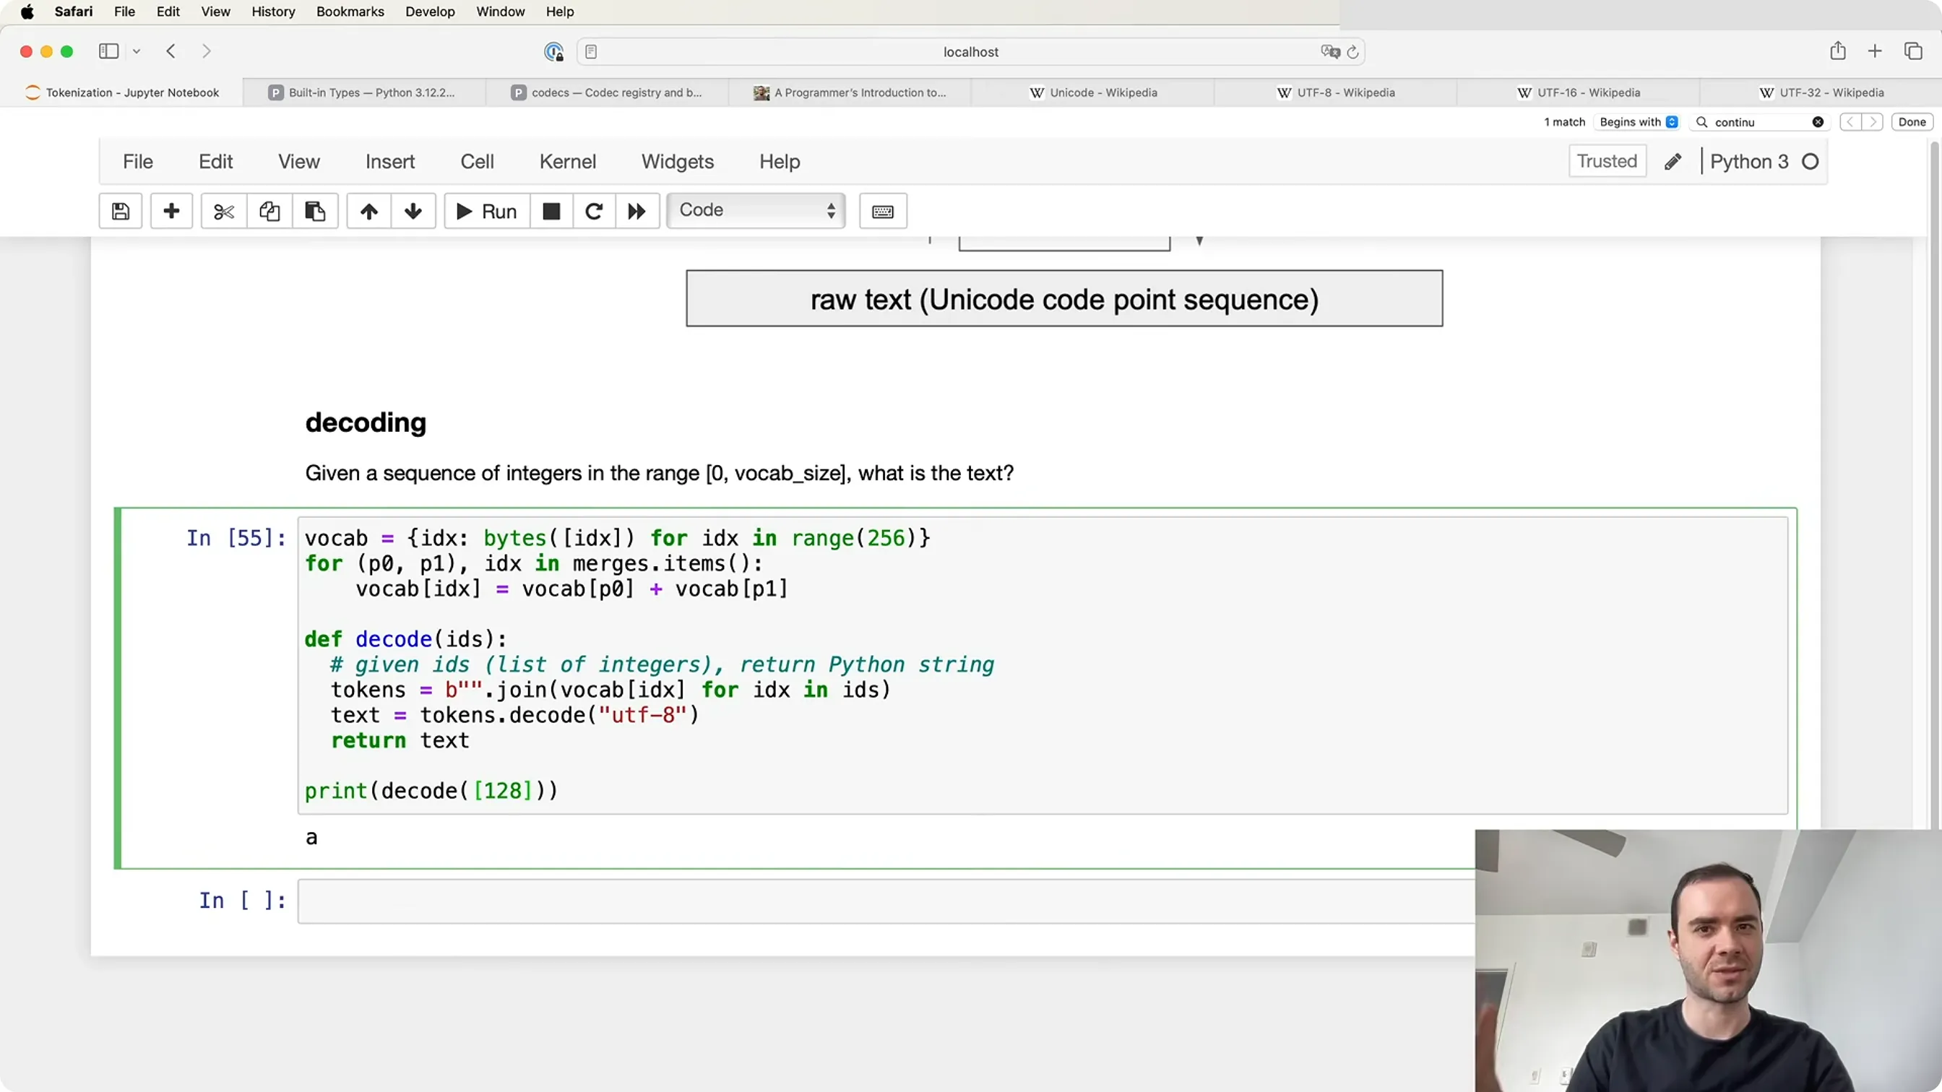Open the Jupyter Widgets menu
1942x1092 pixels.
[x=678, y=162]
